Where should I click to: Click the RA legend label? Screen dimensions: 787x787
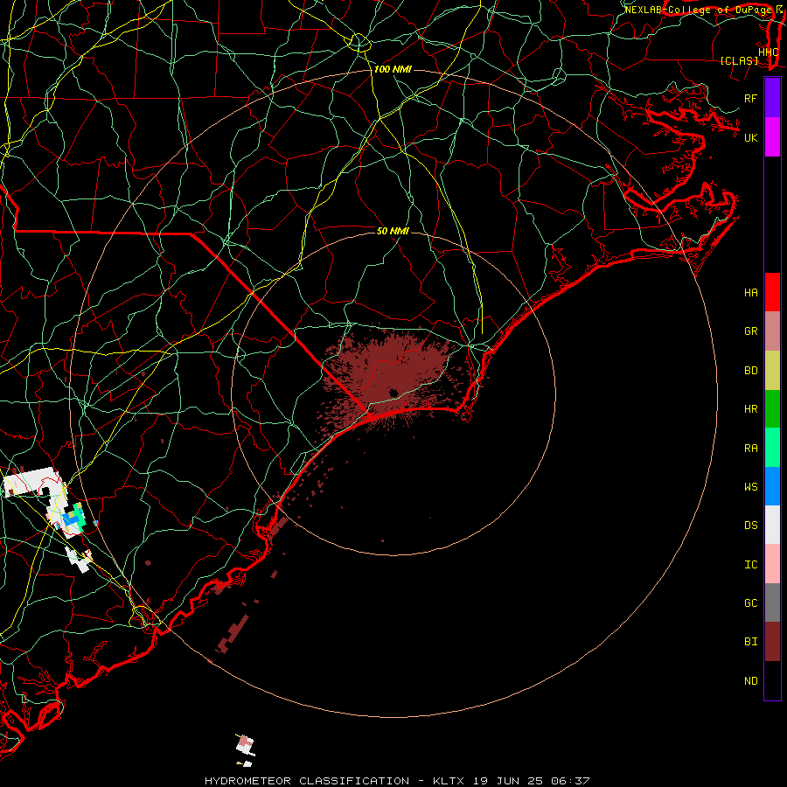(750, 449)
